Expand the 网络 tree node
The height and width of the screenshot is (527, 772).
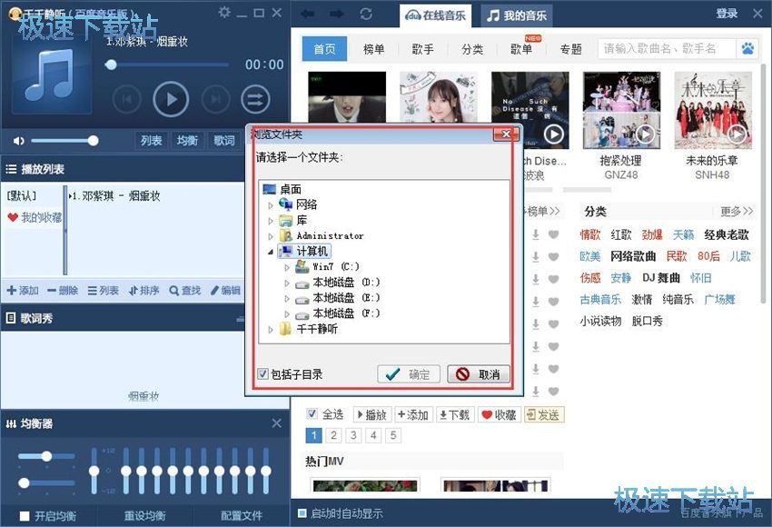point(271,205)
